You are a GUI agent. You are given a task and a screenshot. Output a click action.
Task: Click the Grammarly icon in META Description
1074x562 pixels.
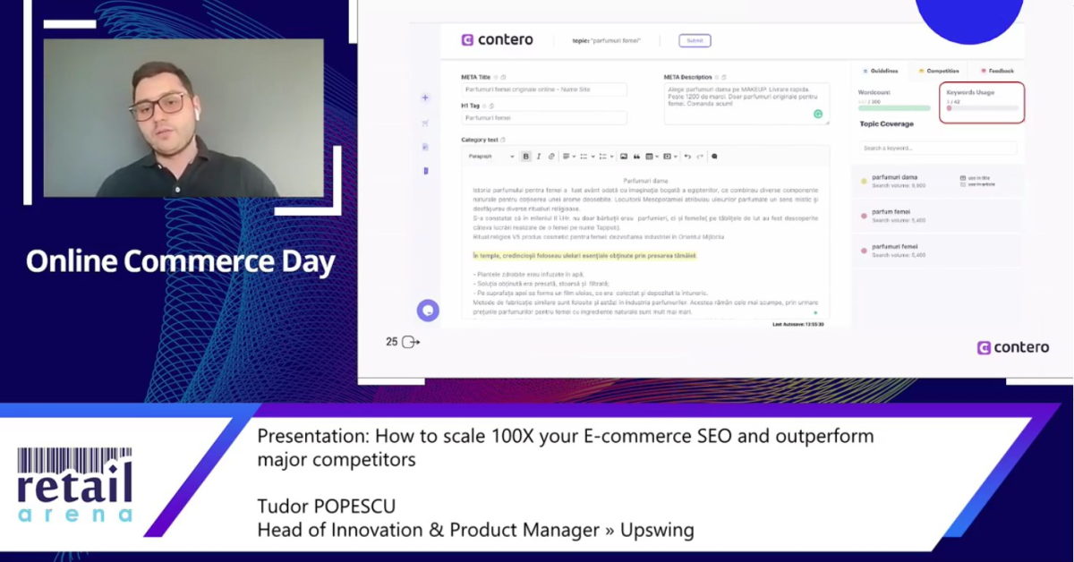tap(818, 114)
